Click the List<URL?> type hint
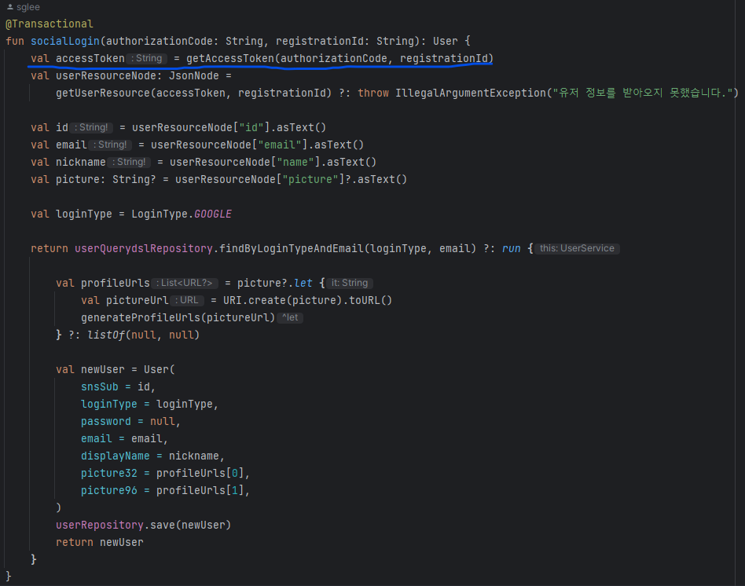This screenshot has width=745, height=586. click(x=185, y=283)
